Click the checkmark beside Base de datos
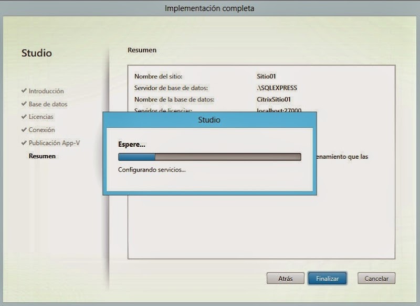 coord(24,104)
